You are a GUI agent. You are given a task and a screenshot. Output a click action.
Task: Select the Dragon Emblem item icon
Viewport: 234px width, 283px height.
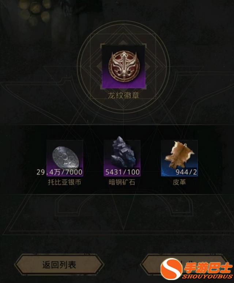coord(124,66)
